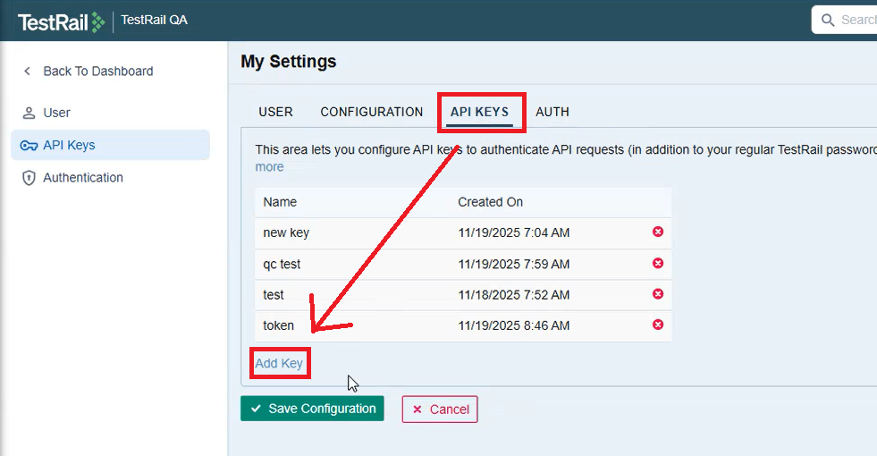Open the USER tab
This screenshot has width=877, height=456.
[275, 112]
